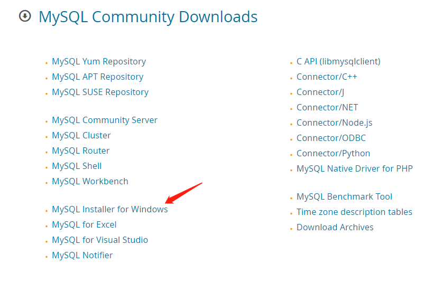The image size is (443, 282).
Task: Open the Download Archives link
Action: coord(335,227)
